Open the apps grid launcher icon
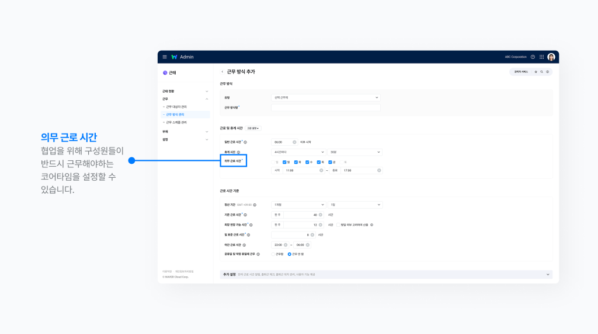This screenshot has width=598, height=334. click(x=541, y=57)
